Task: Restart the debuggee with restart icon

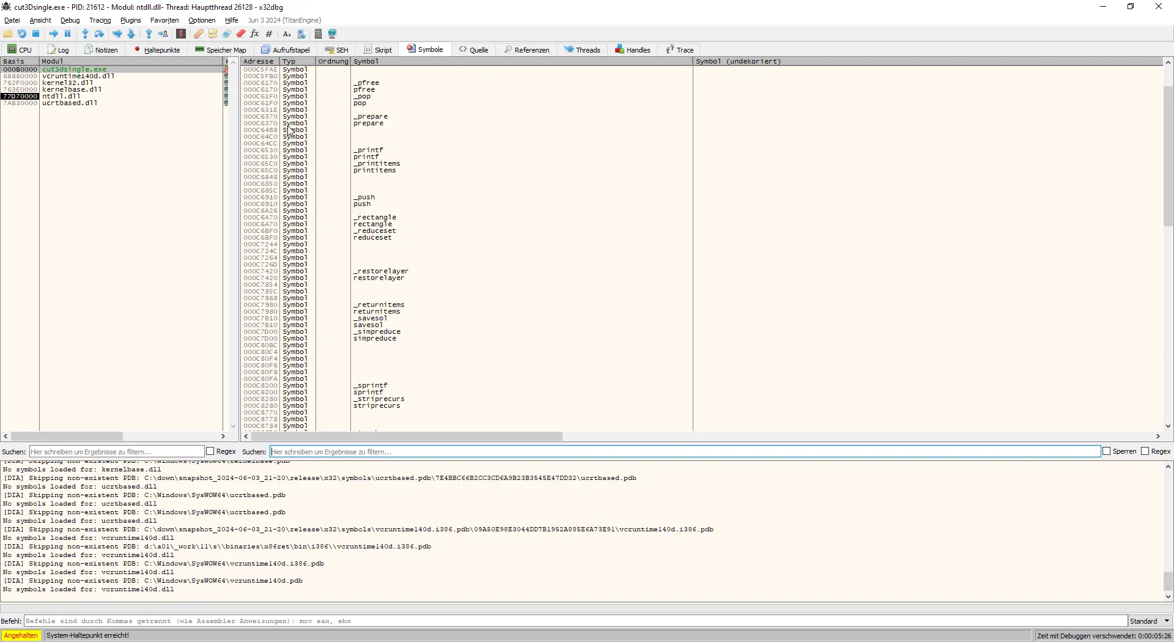Action: pyautogui.click(x=22, y=34)
